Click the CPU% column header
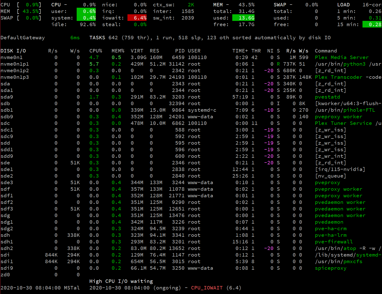This screenshot has height=294, width=382. coord(96,51)
